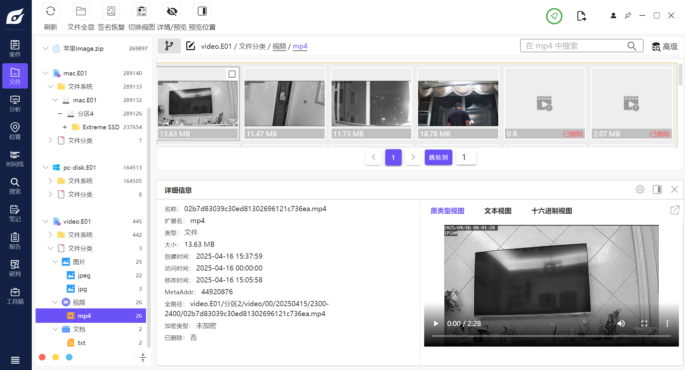Expand 文件系统 under pc-disk.E01

click(x=50, y=181)
